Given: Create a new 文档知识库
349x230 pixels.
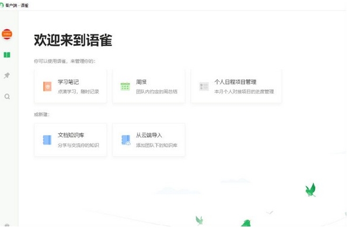Looking at the screenshot, I should [71, 135].
